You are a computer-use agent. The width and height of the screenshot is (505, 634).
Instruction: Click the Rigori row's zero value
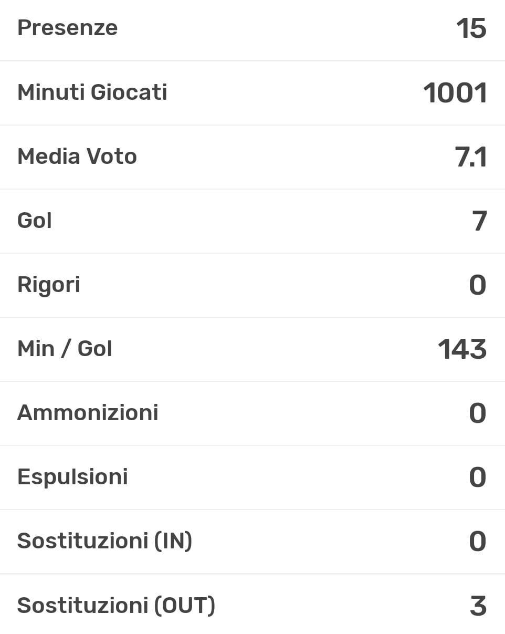click(478, 285)
